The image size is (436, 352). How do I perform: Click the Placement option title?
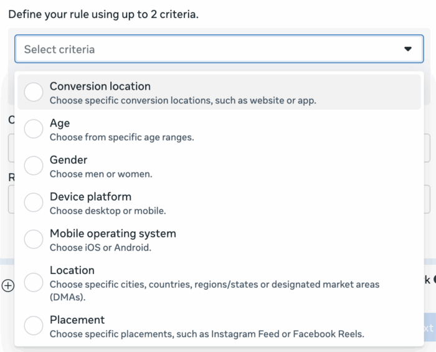coord(77,320)
